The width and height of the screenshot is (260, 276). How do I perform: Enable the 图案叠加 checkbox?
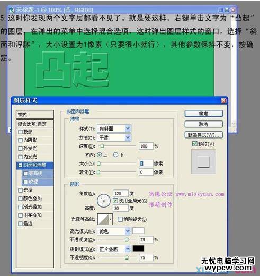pos(21,215)
